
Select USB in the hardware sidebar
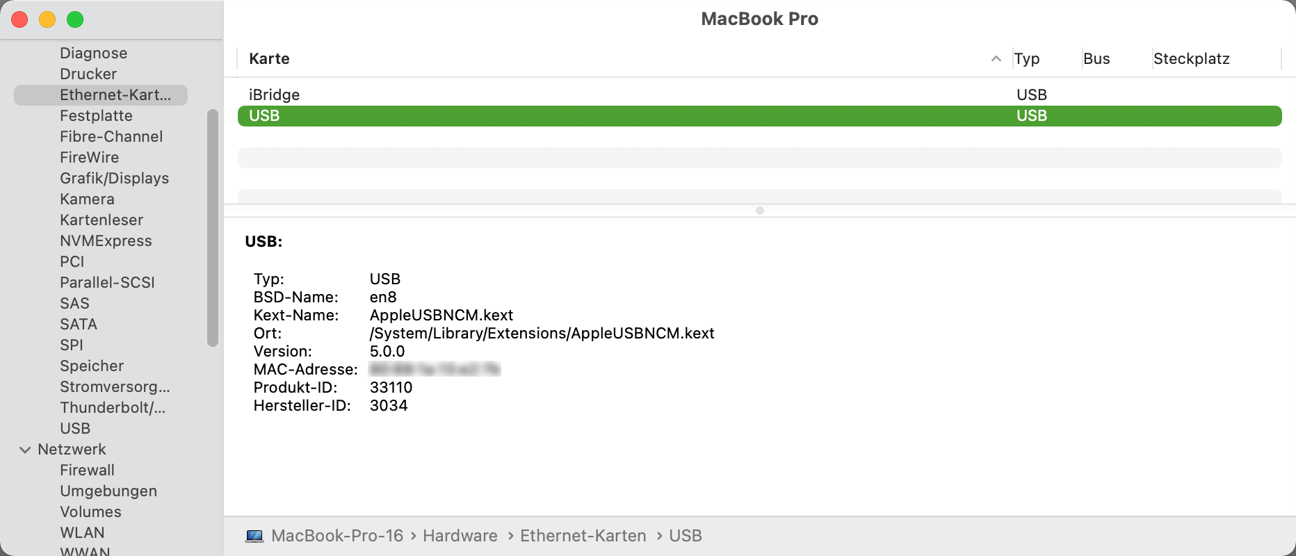click(75, 429)
